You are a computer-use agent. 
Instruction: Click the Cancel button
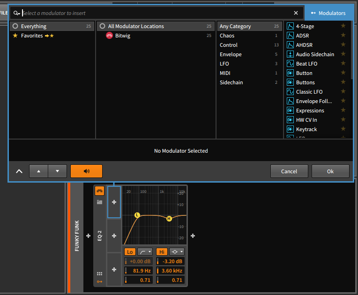coord(289,171)
